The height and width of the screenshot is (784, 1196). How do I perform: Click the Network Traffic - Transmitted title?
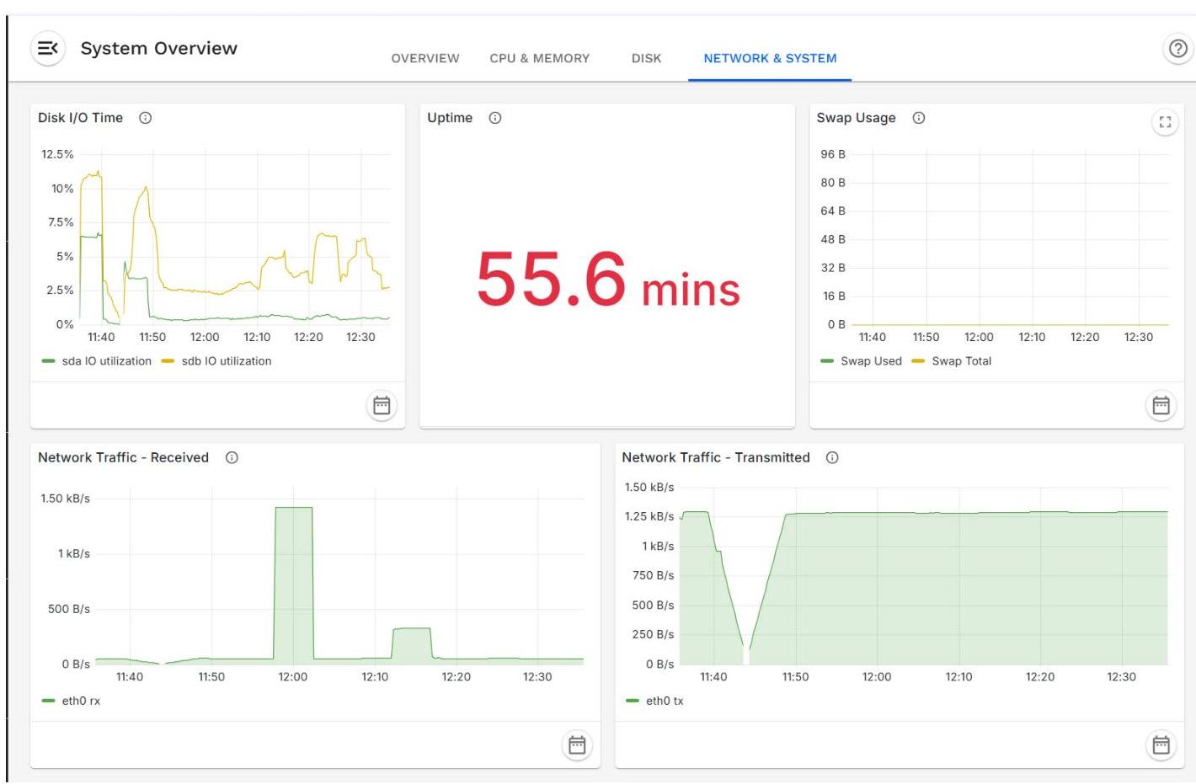click(x=716, y=457)
